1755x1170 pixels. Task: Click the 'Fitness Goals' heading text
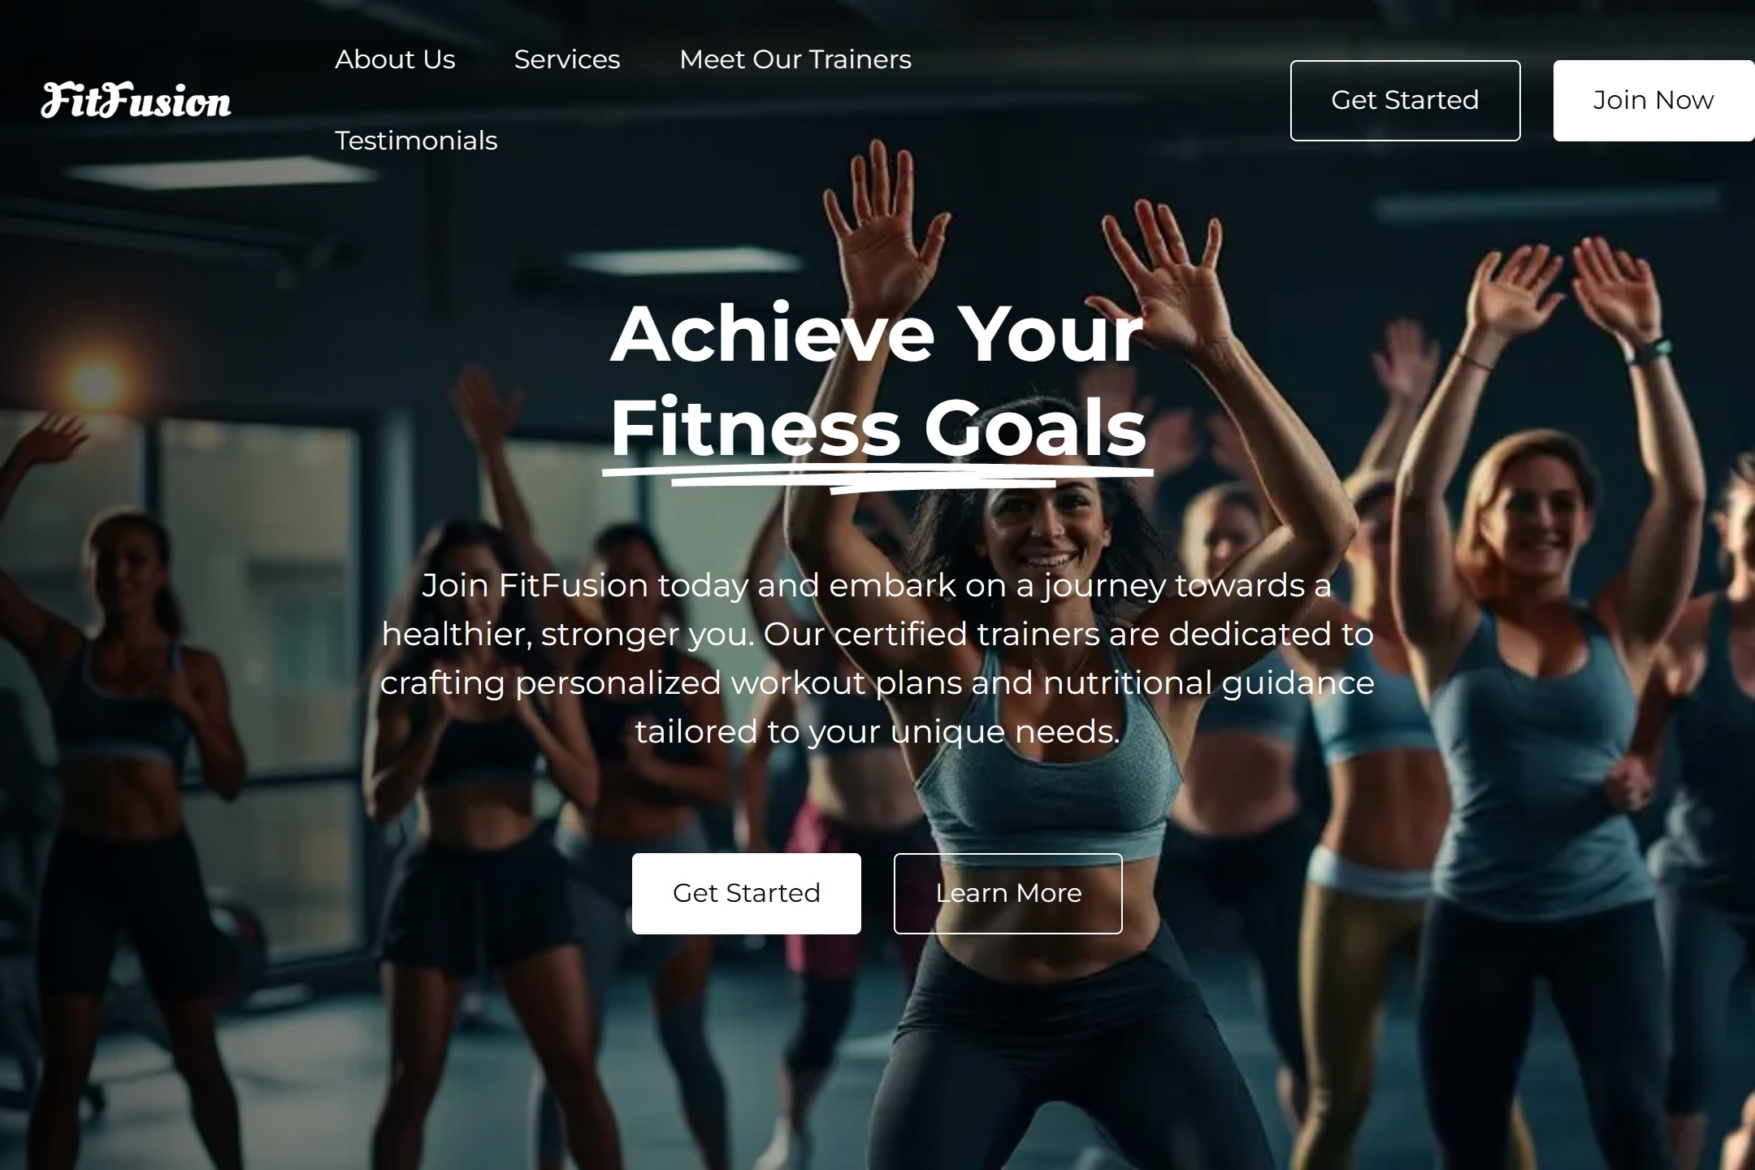point(877,427)
